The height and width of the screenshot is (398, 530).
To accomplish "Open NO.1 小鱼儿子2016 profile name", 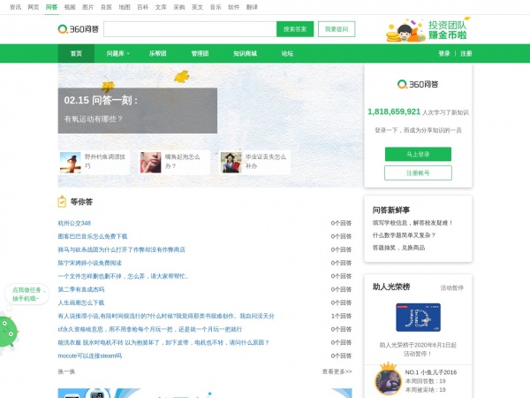I will coord(431,372).
